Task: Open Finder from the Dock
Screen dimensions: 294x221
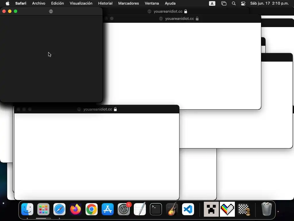Action: coord(27,209)
